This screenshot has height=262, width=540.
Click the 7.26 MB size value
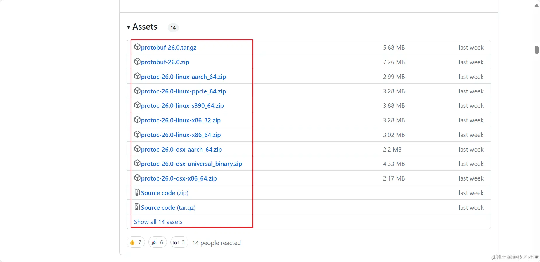(x=394, y=62)
